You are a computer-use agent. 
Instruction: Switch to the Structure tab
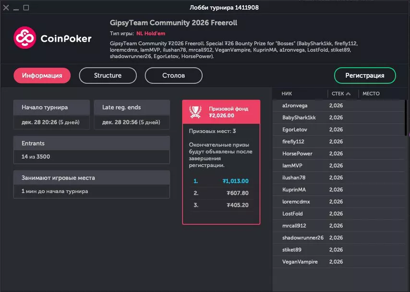[x=108, y=75]
